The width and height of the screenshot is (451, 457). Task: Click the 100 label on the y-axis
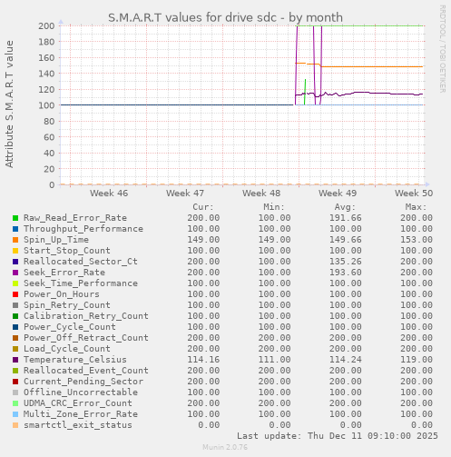46,105
